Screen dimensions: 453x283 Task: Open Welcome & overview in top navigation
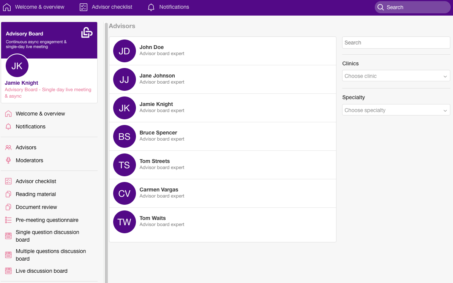coord(39,7)
